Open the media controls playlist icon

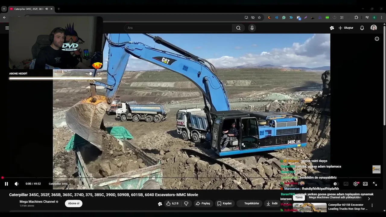367,17
